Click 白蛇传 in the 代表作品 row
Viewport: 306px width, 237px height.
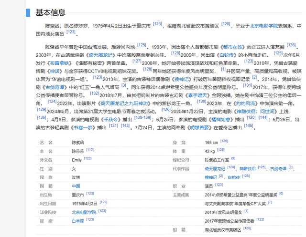pyautogui.click(x=233, y=177)
